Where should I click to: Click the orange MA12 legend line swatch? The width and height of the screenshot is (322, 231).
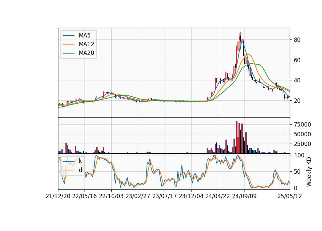point(68,44)
